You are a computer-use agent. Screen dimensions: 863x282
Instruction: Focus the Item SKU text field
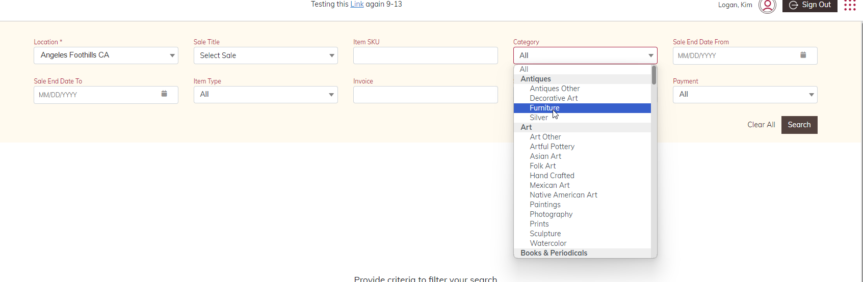click(x=425, y=55)
